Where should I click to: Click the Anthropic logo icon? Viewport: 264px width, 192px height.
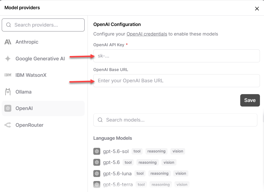[8, 42]
